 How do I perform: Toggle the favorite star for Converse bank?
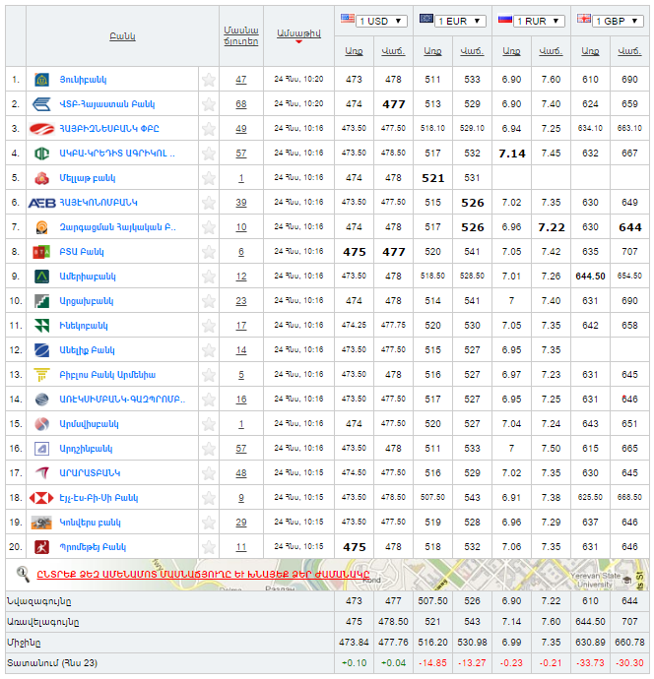coord(208,523)
